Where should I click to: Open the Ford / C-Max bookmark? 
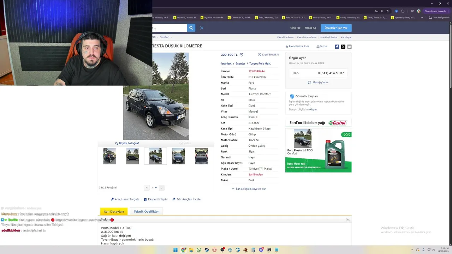pyautogui.click(x=294, y=18)
